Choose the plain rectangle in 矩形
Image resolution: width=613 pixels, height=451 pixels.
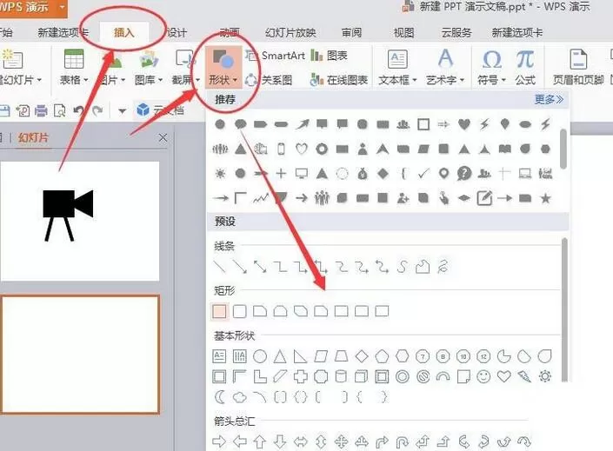219,311
